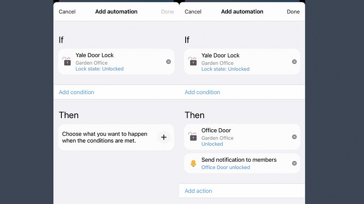
Task: Remove the Office Door action
Action: [x=294, y=137]
